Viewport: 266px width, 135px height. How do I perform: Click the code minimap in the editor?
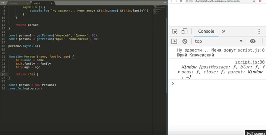tap(159, 10)
